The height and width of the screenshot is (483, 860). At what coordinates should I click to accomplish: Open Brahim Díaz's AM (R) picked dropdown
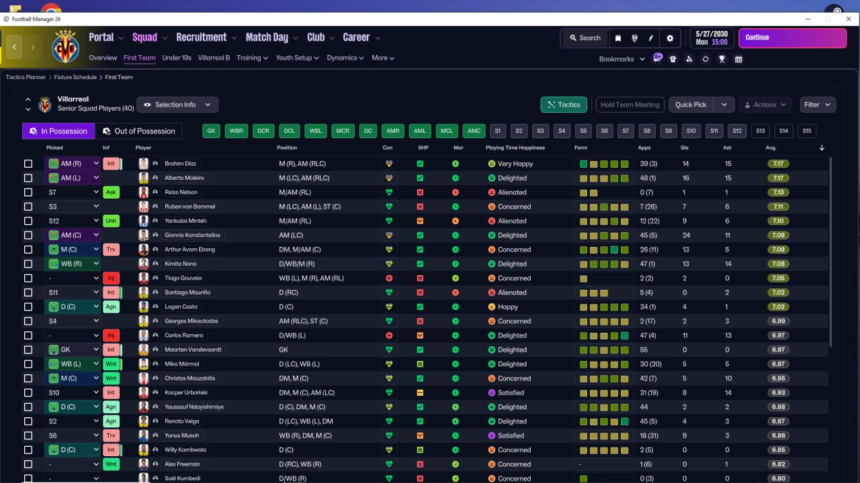[x=73, y=164]
